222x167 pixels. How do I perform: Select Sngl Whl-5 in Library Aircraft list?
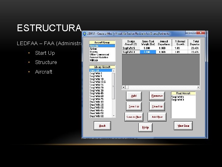click(x=101, y=76)
